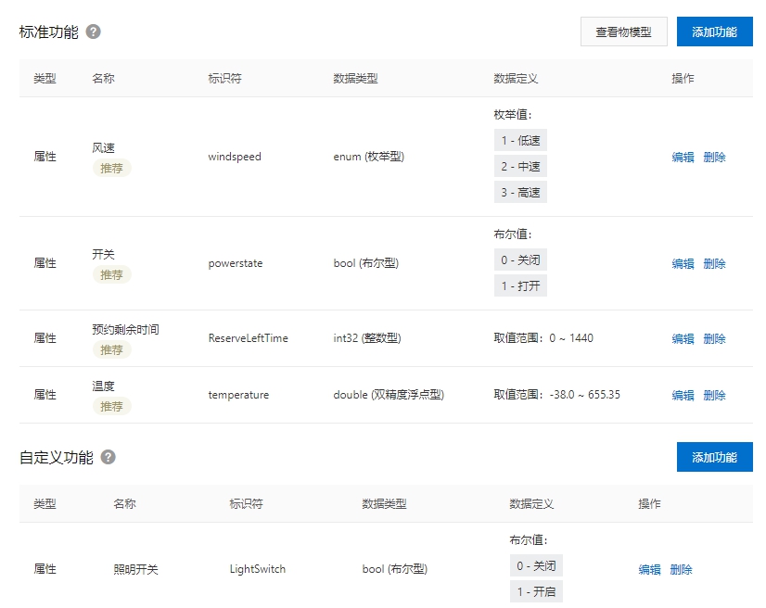Edit the 照明开关 LightSwitch property
The height and width of the screenshot is (608, 766).
650,569
